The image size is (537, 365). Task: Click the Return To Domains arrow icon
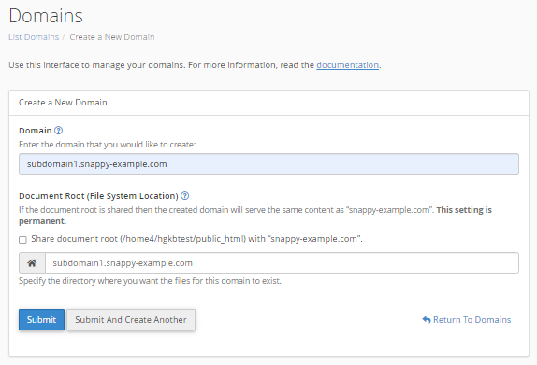coord(426,320)
